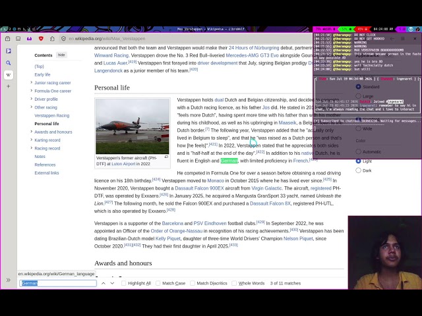The height and width of the screenshot is (316, 422).
Task: Open the tab overview icon in toolbar
Action: (x=7, y=39)
